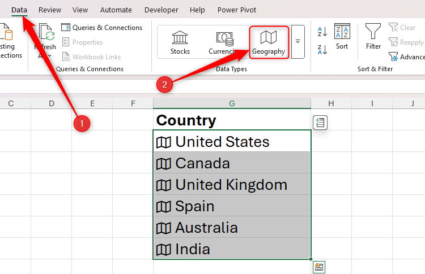This screenshot has width=425, height=274.
Task: Select the Stocks data type
Action: pos(180,41)
